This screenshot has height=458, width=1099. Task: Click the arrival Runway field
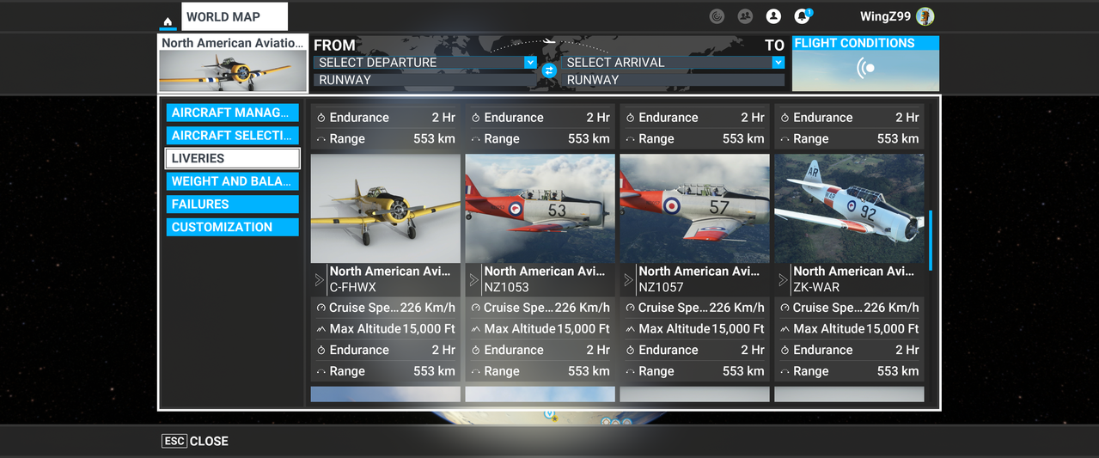pyautogui.click(x=673, y=80)
